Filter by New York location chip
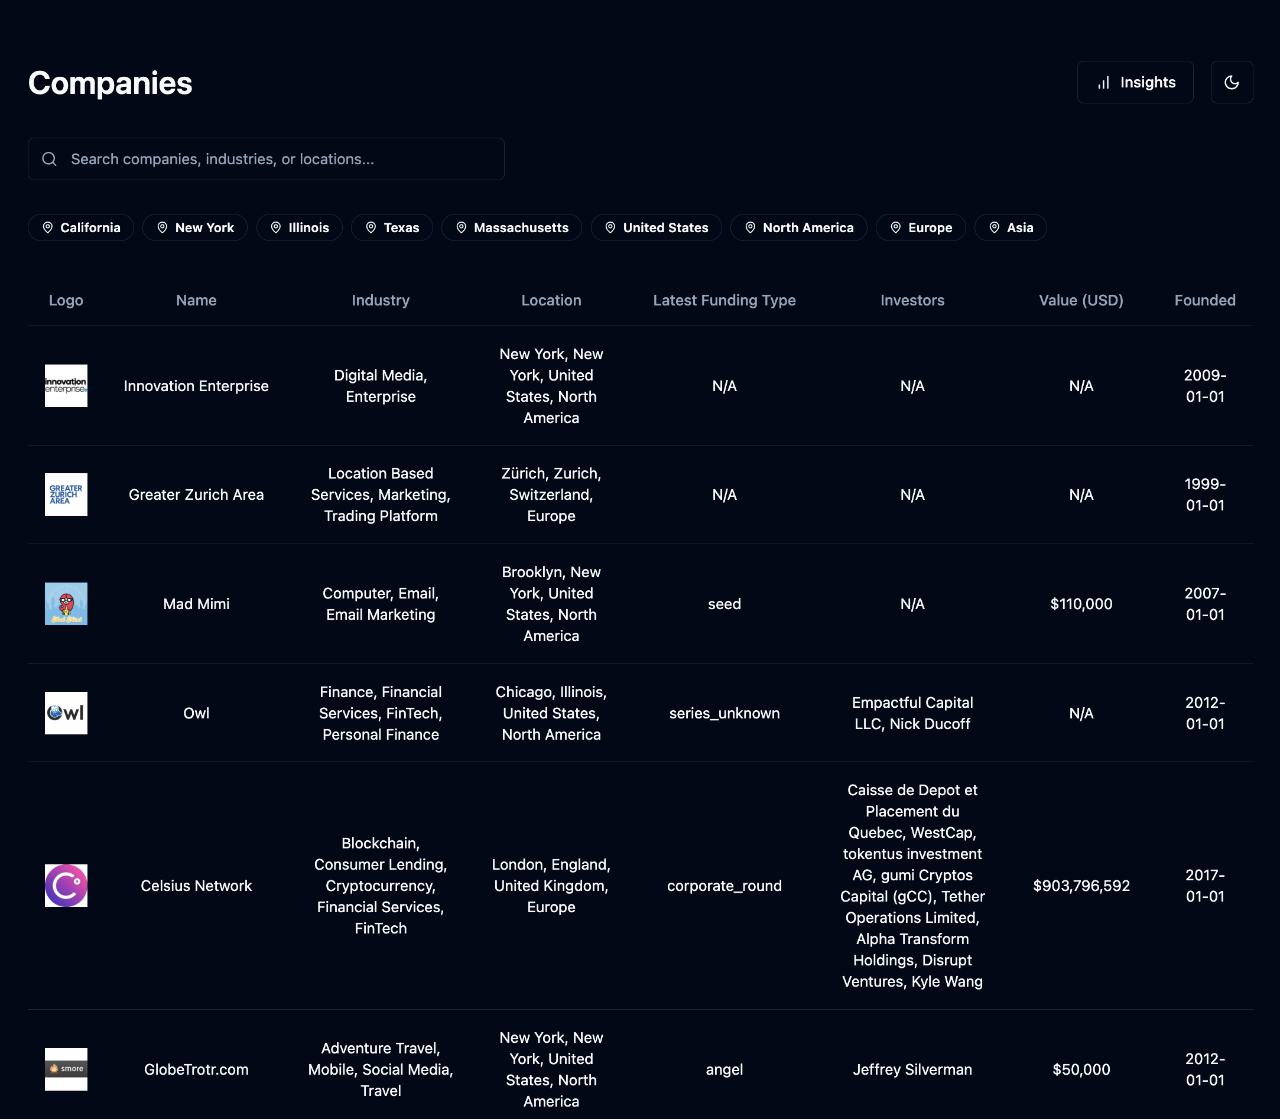 pyautogui.click(x=195, y=228)
